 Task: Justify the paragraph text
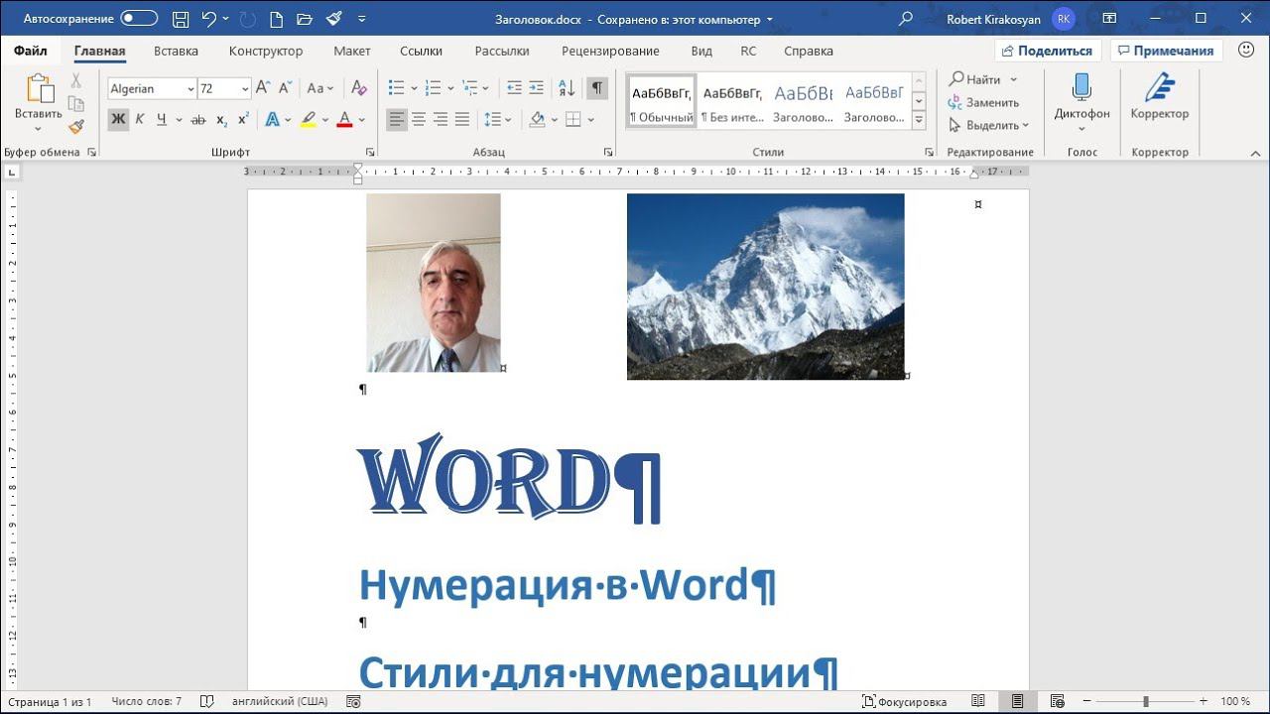(462, 120)
